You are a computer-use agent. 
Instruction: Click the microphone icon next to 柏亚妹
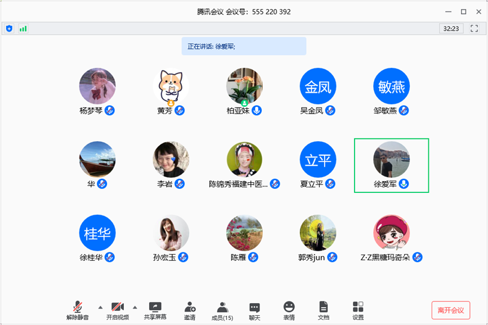point(257,110)
